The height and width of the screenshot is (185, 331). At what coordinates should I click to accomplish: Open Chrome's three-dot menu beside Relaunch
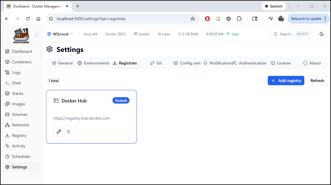point(325,19)
